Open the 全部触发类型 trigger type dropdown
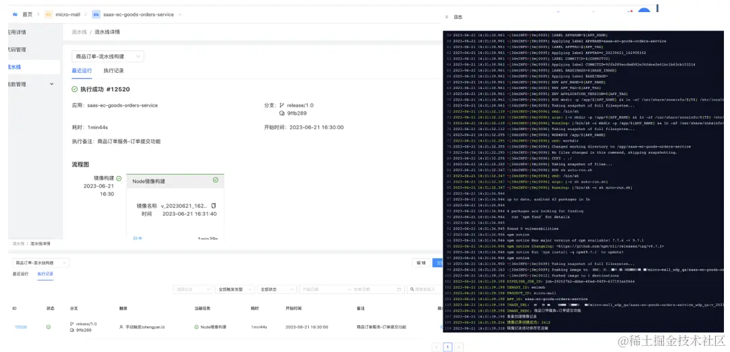The height and width of the screenshot is (352, 730). click(235, 289)
